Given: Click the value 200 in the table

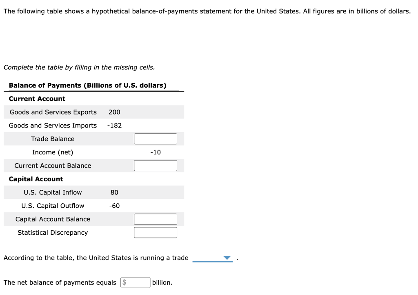Looking at the screenshot, I should pyautogui.click(x=114, y=112).
